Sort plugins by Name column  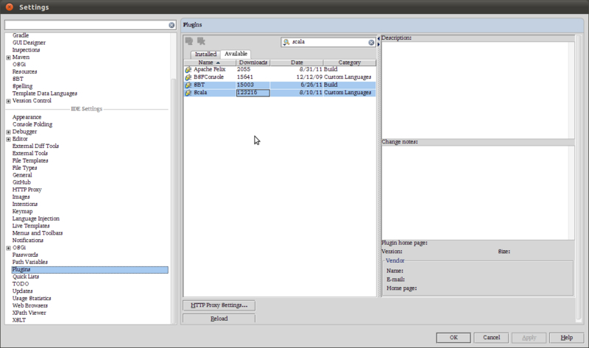tap(210, 63)
